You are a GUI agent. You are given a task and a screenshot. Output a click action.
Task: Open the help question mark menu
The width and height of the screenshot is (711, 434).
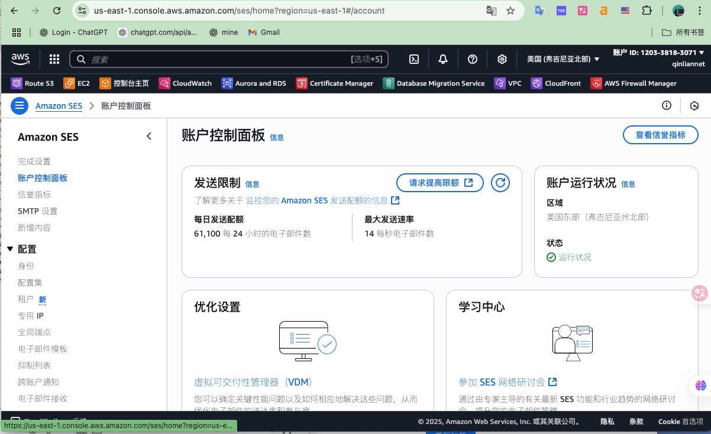tap(472, 59)
